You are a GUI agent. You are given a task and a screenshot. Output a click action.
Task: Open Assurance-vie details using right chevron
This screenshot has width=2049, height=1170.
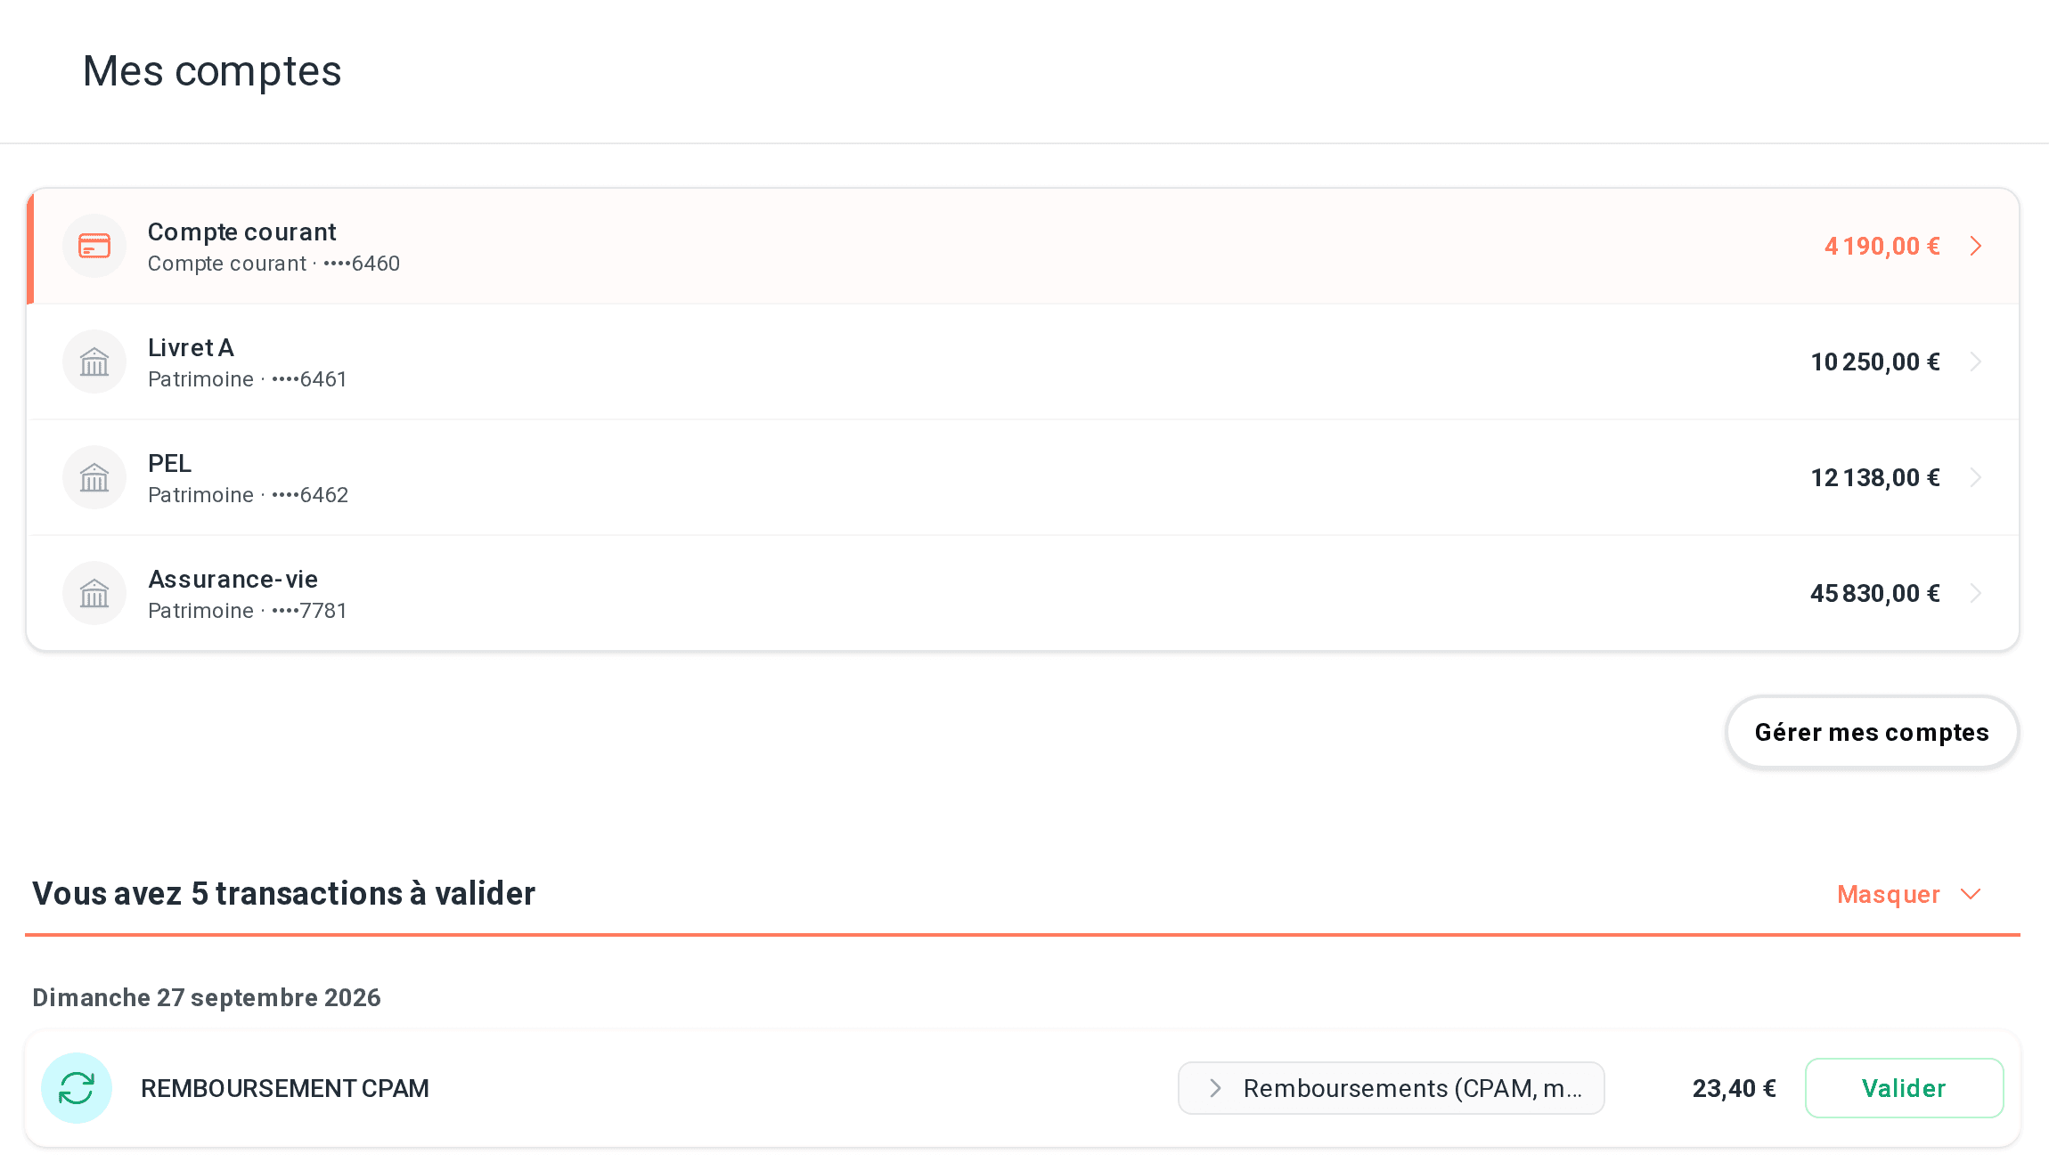click(x=1976, y=593)
